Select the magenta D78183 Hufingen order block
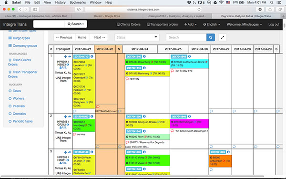The image size is (286, 179). (189, 124)
